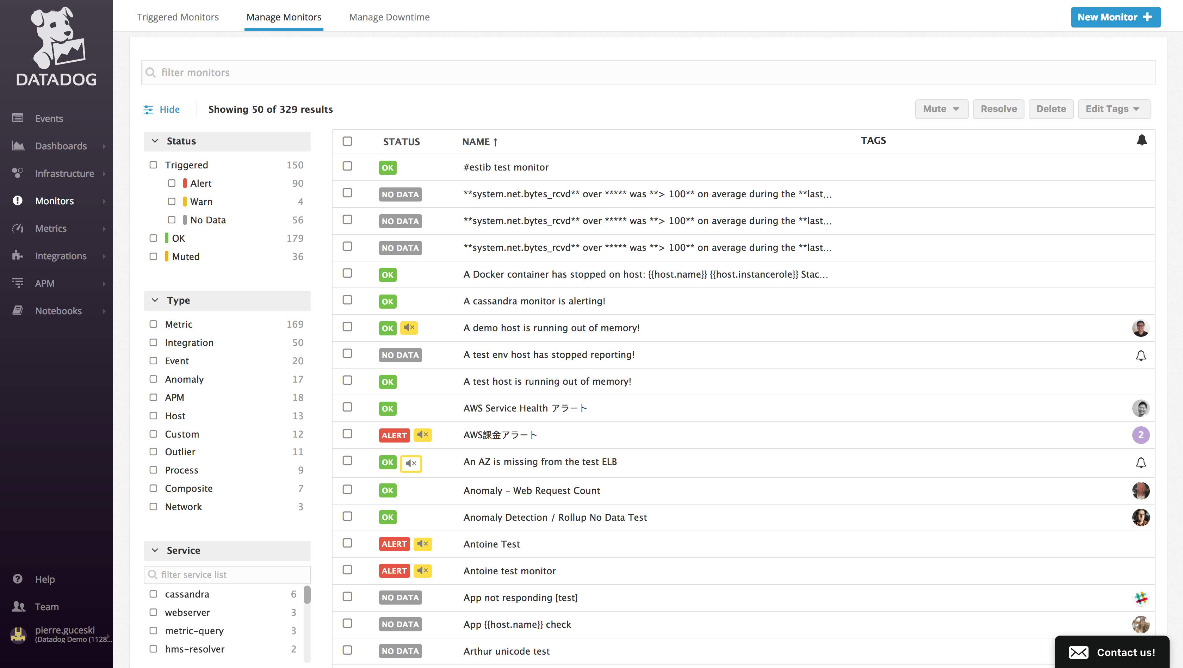The height and width of the screenshot is (668, 1183).
Task: Open the APM sidebar section
Action: pos(44,283)
